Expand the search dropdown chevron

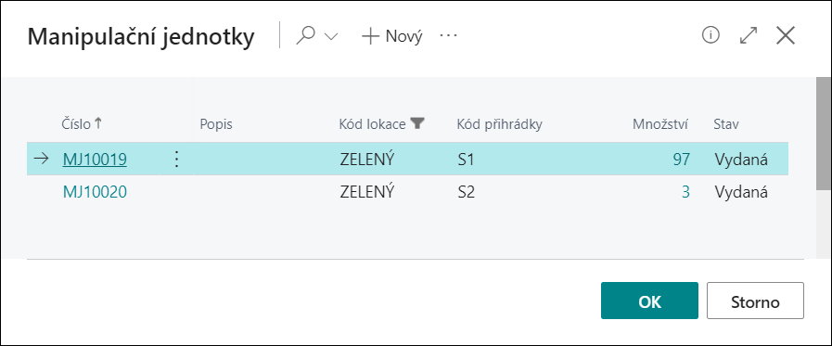pos(330,36)
